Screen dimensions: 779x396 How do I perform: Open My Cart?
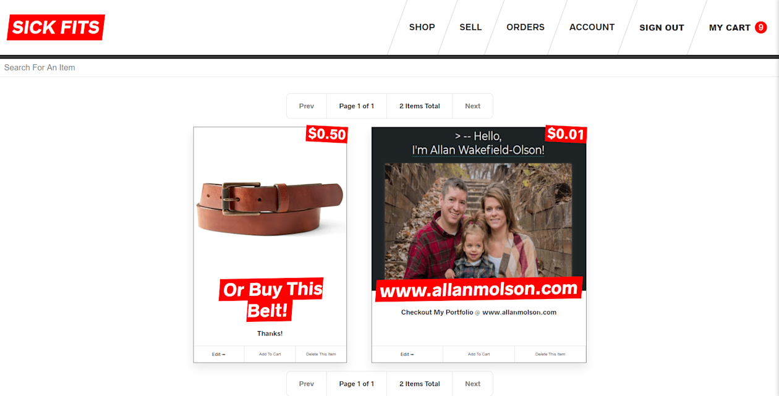pyautogui.click(x=738, y=28)
